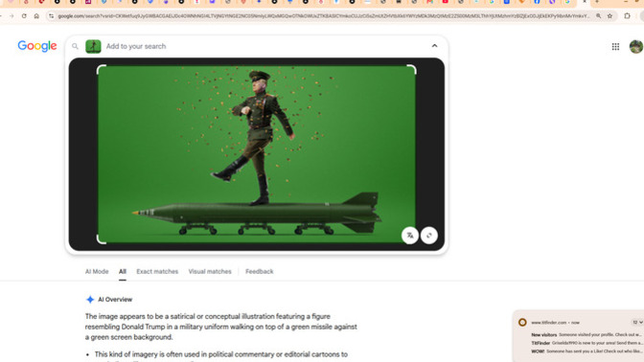Viewport: 644px width, 362px height.
Task: Open the Google apps grid
Action: 615,46
